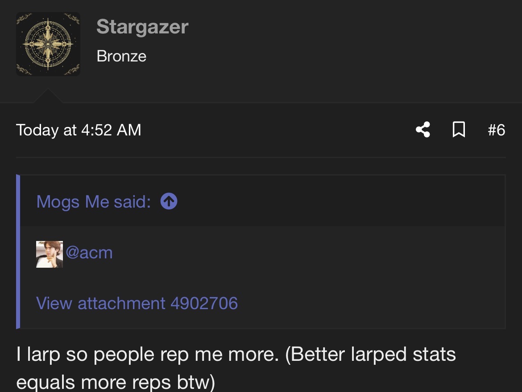
Task: Open the @acm mention profile
Action: coord(89,253)
